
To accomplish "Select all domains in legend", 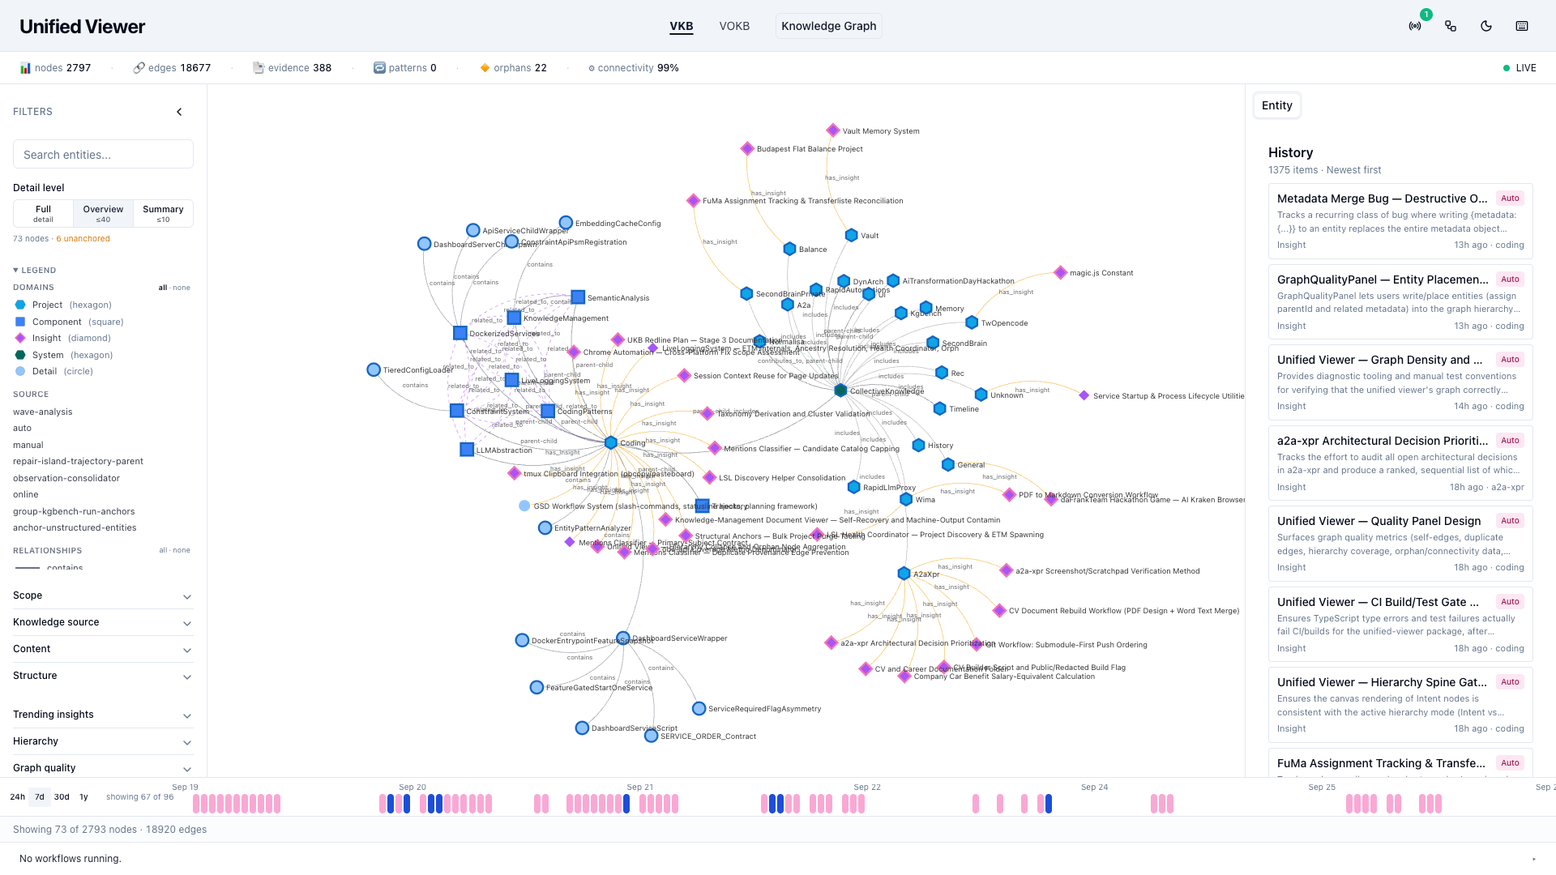I will 163,288.
